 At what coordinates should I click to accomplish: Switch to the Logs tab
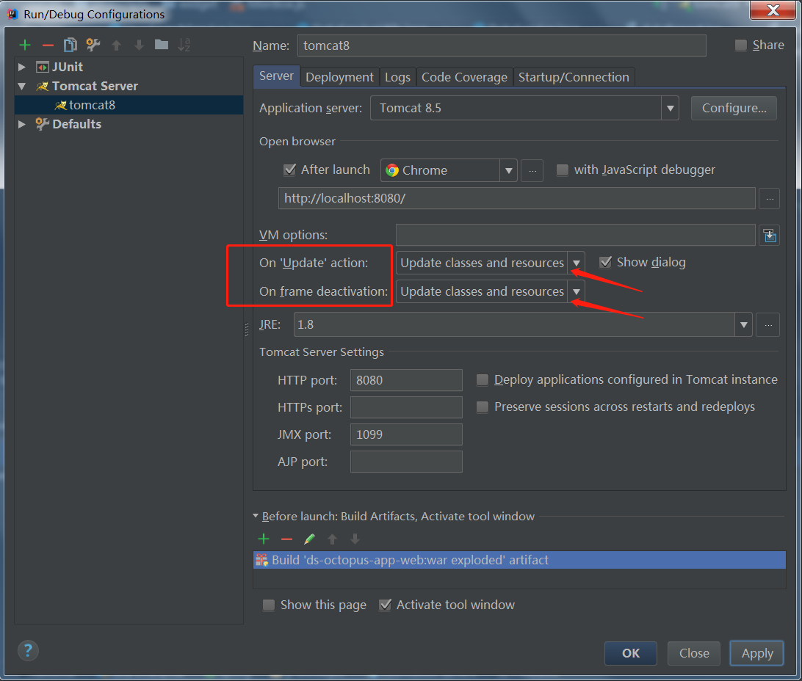(397, 77)
